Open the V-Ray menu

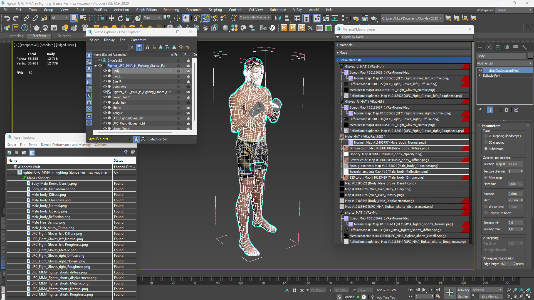click(x=297, y=10)
